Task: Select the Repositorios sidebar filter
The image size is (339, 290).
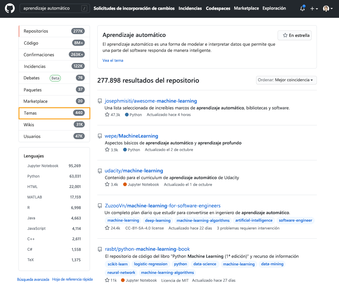Action: pos(54,31)
